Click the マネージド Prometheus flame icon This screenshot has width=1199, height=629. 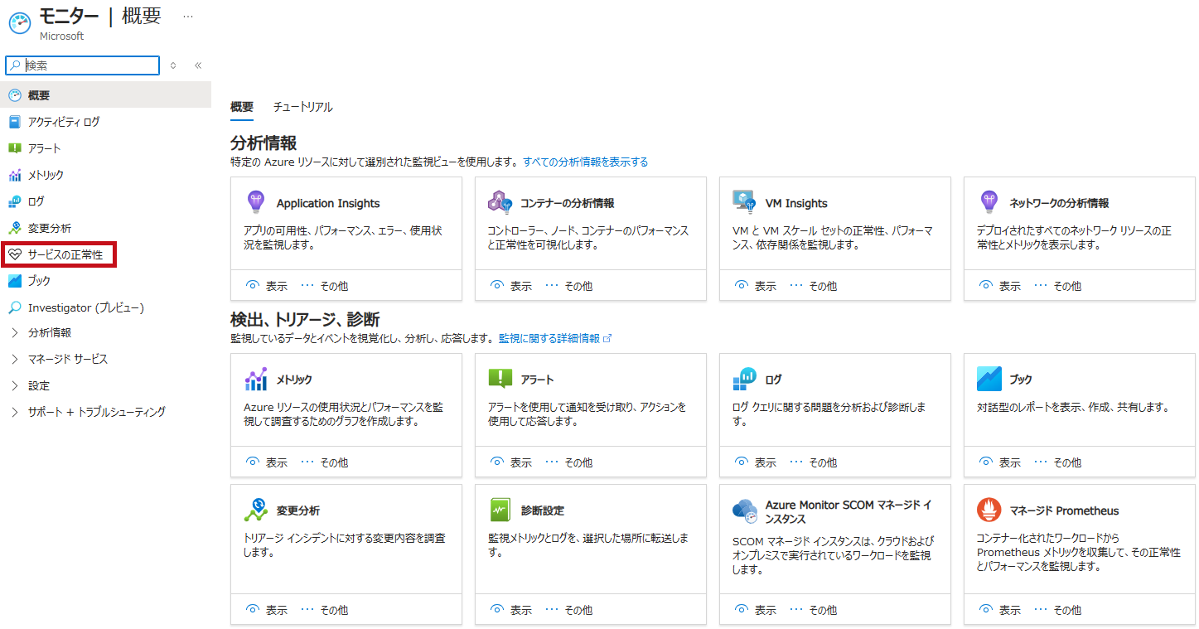[x=989, y=510]
